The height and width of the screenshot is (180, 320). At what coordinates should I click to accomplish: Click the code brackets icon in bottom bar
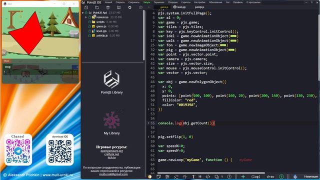coord(208,176)
